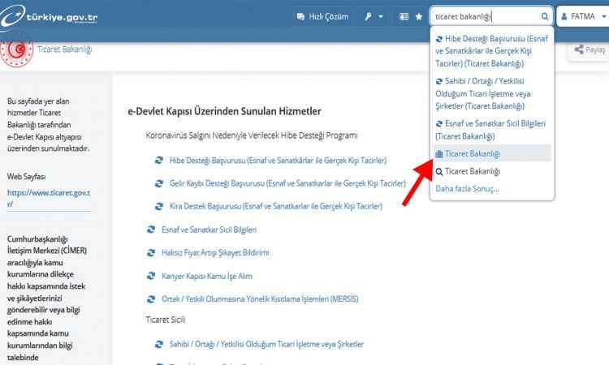Click service icon beside Esnaf ve Sanatkar Sicil

pos(151,230)
